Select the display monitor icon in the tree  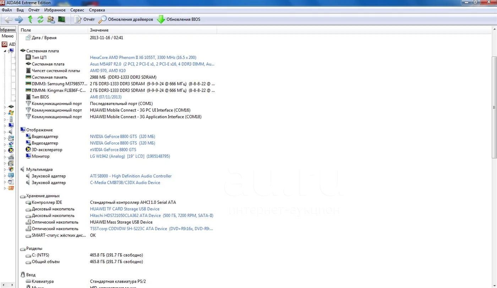[11, 125]
